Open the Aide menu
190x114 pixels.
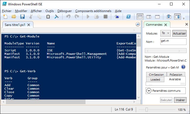[118, 11]
